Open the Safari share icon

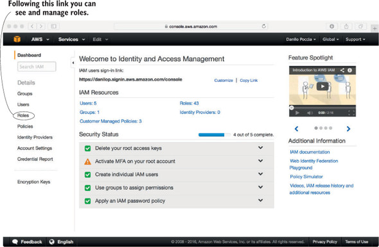346,26
